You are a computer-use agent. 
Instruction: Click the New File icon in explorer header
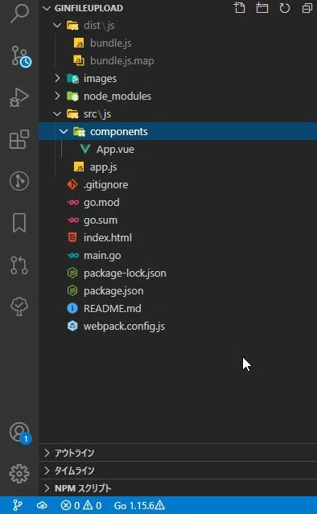[x=239, y=7]
